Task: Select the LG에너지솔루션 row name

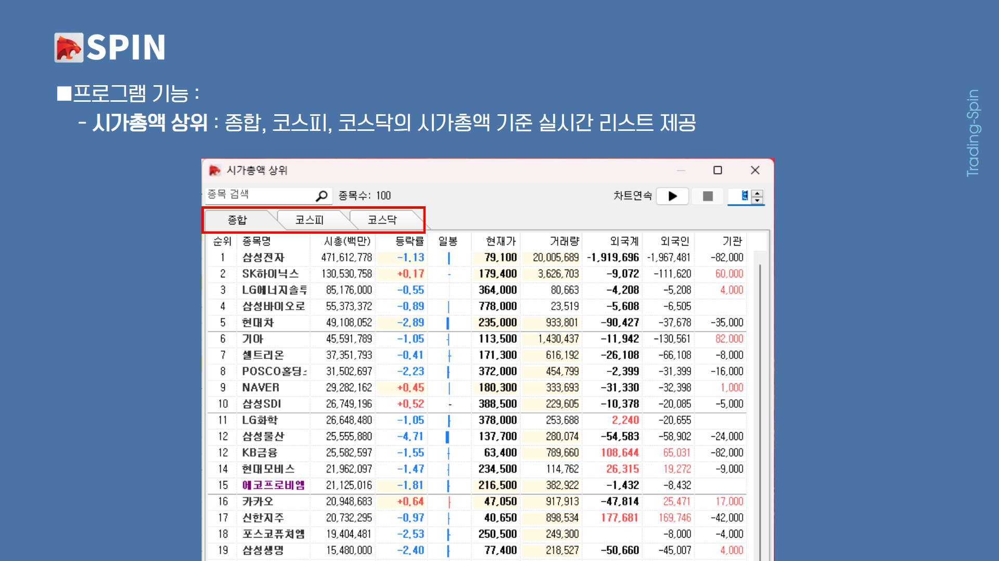Action: pyautogui.click(x=275, y=290)
